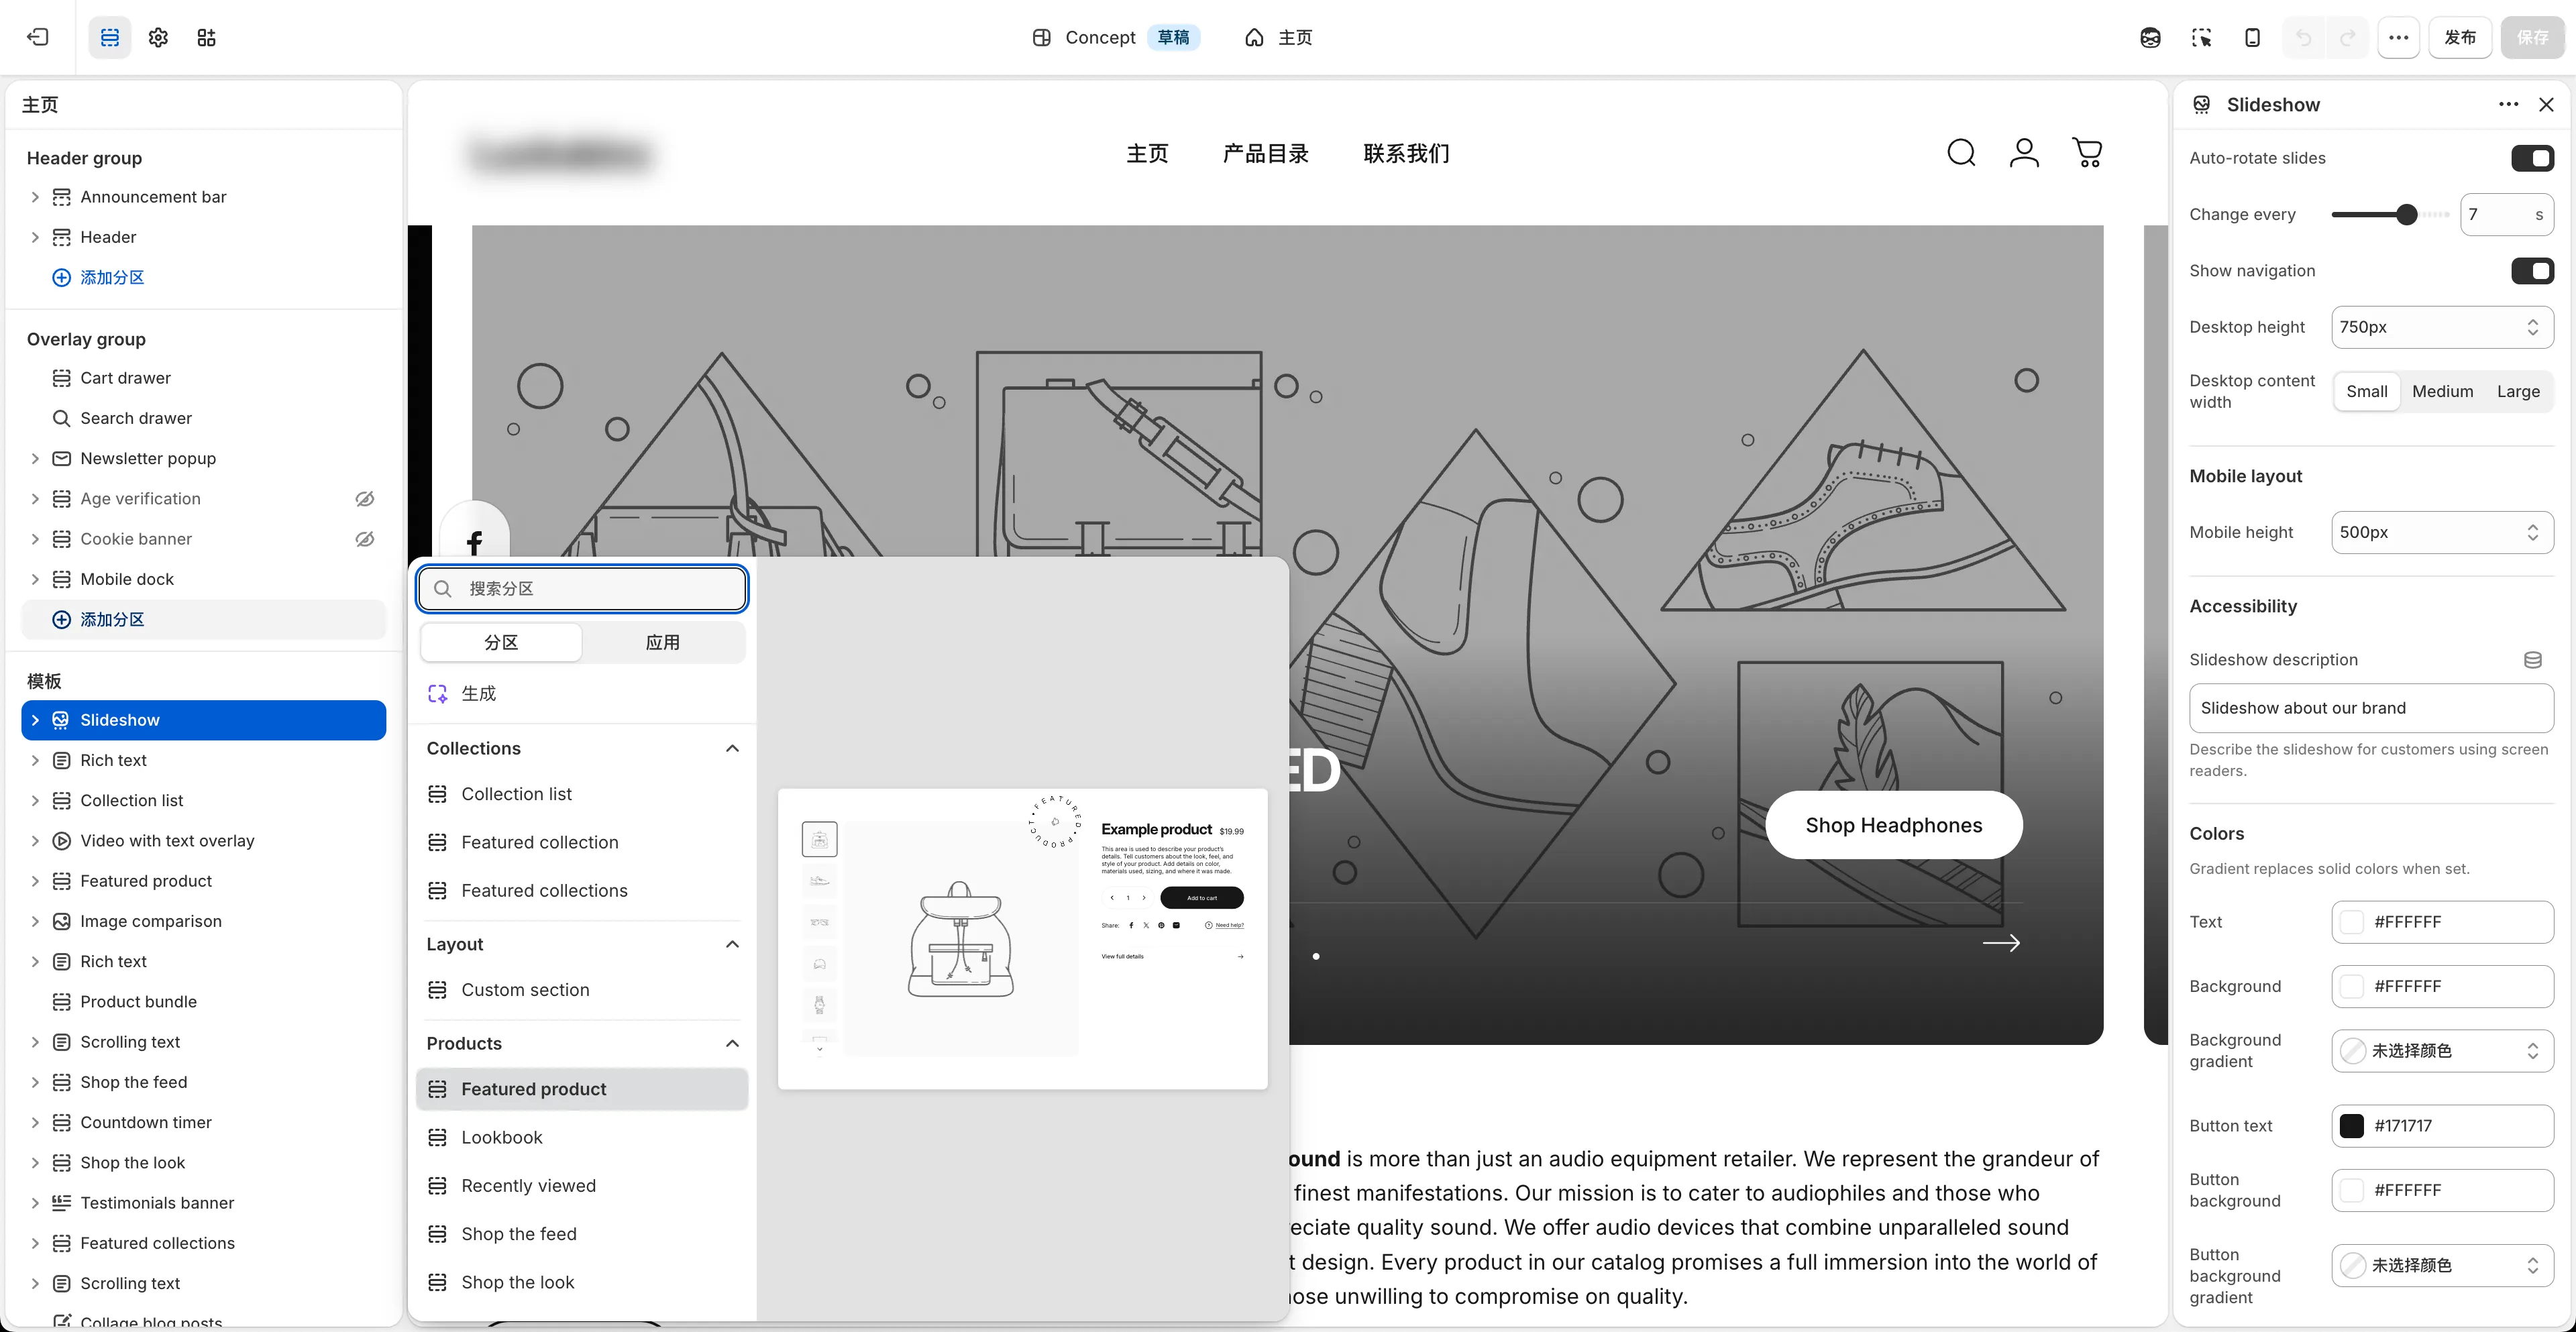Screen dimensions: 2576x1332
Task: Click the 产品目录 nav link
Action: point(1265,153)
